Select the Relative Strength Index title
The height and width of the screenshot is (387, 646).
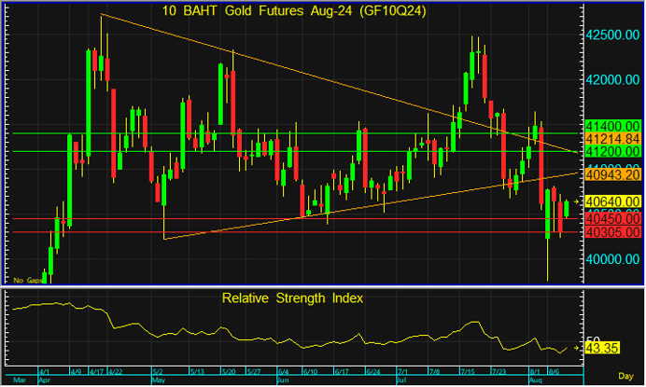tap(292, 298)
